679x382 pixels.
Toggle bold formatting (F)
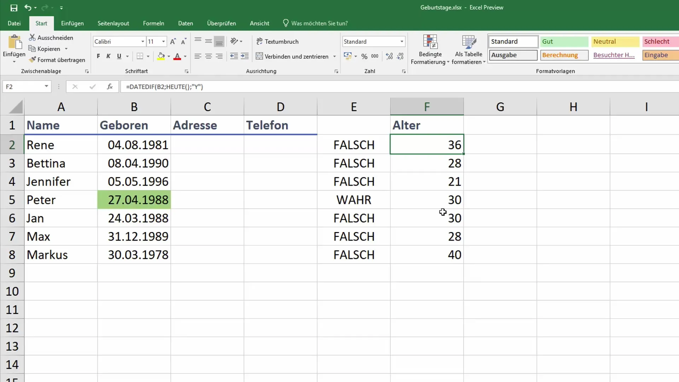tap(98, 56)
